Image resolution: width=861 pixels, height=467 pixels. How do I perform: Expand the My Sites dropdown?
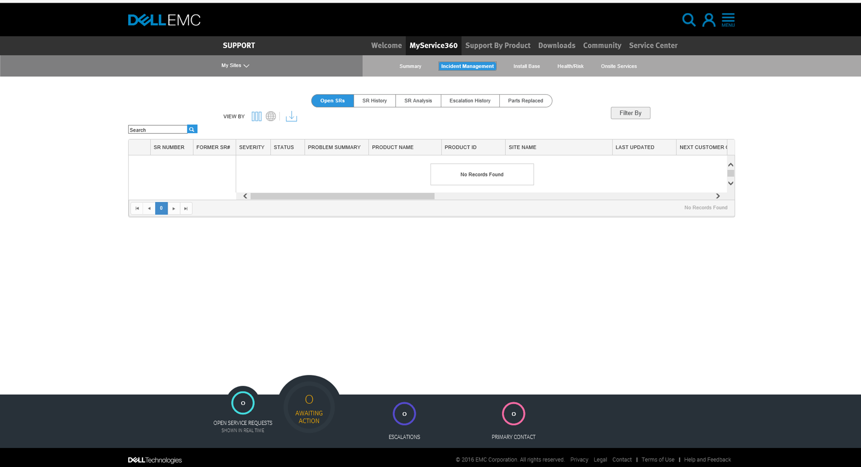click(235, 66)
